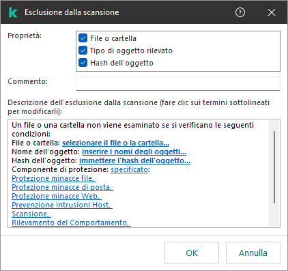Click the Esclusione dalla scansione title

tap(72, 12)
